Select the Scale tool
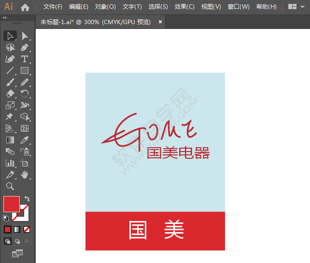This screenshot has width=310, height=263. click(10, 105)
